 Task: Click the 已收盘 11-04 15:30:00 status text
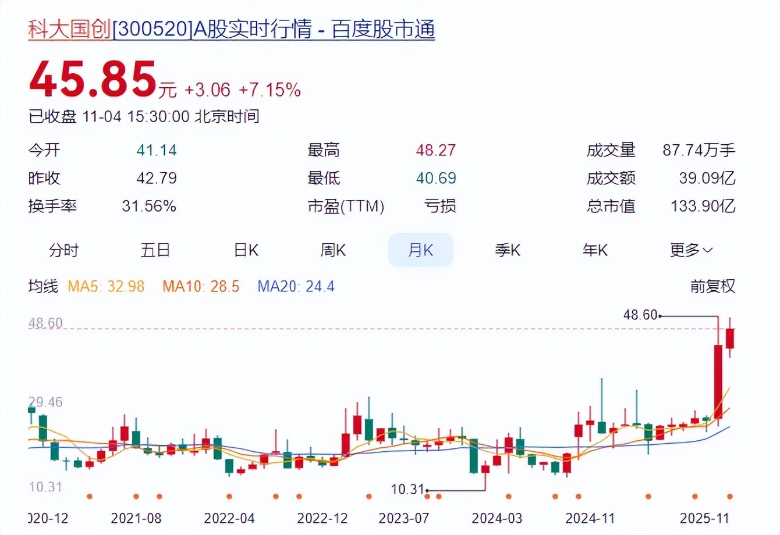pos(144,116)
